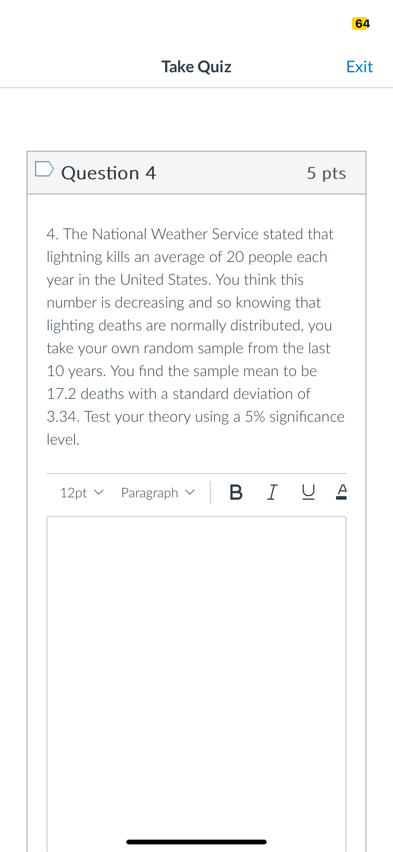The width and height of the screenshot is (393, 852).
Task: Expand the chevron beside Paragraph
Action: (189, 493)
